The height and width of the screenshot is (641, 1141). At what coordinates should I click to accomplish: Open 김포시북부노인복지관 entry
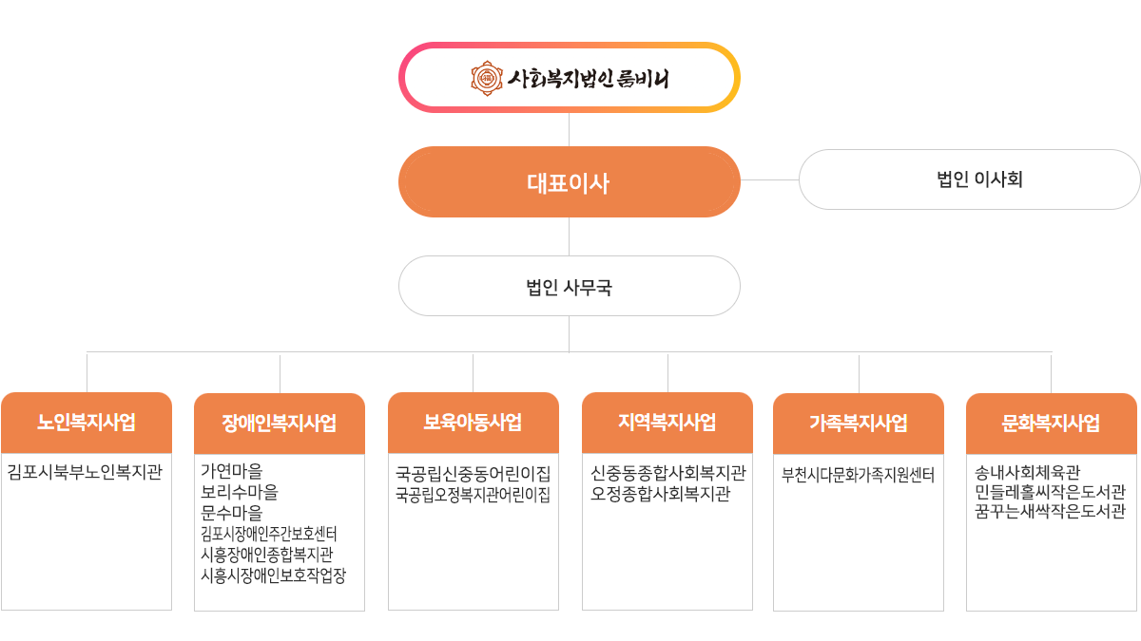pos(85,472)
